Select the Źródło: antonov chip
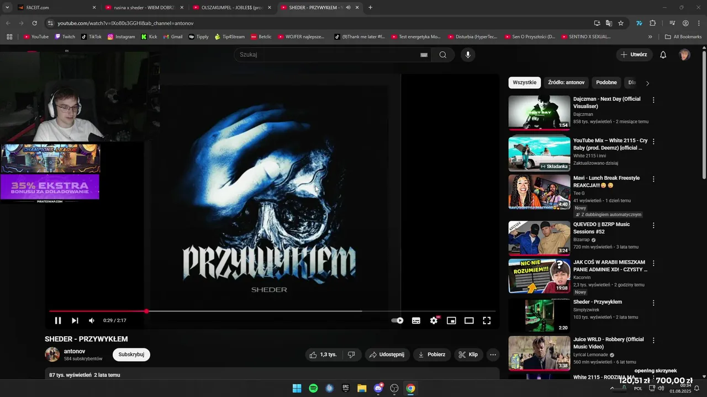 click(x=566, y=83)
